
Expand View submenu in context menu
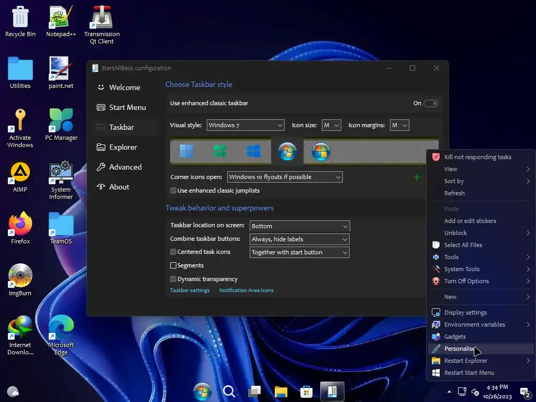[481, 169]
